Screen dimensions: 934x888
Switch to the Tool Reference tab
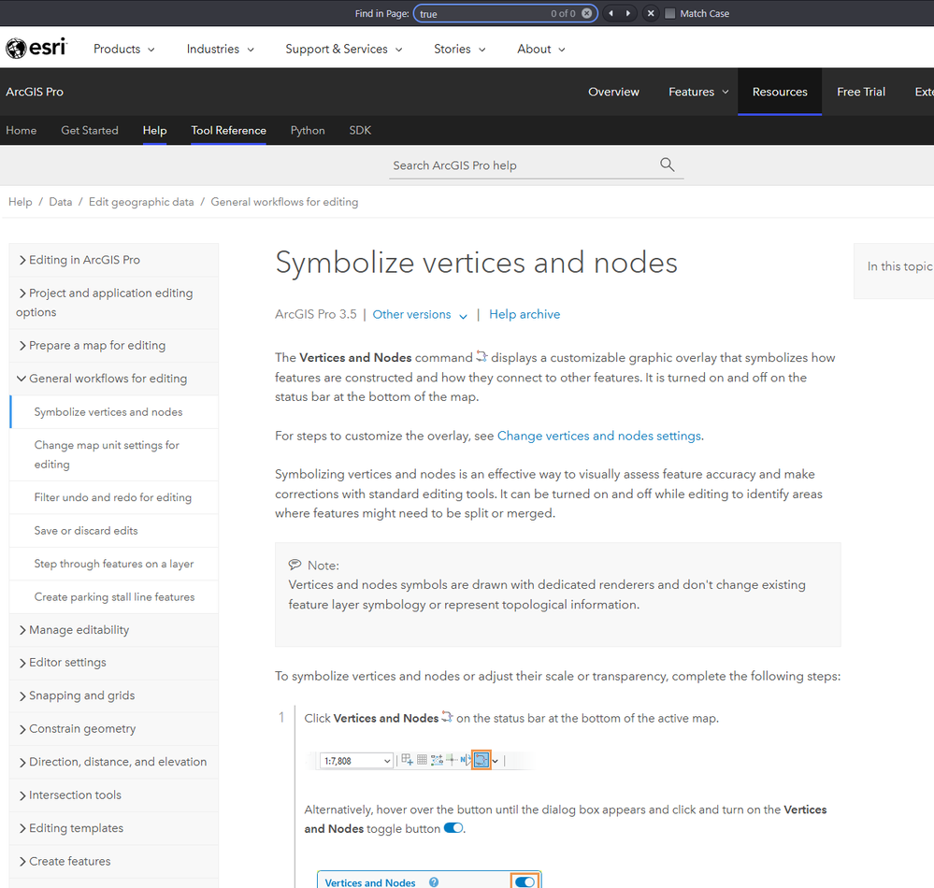pyautogui.click(x=228, y=130)
